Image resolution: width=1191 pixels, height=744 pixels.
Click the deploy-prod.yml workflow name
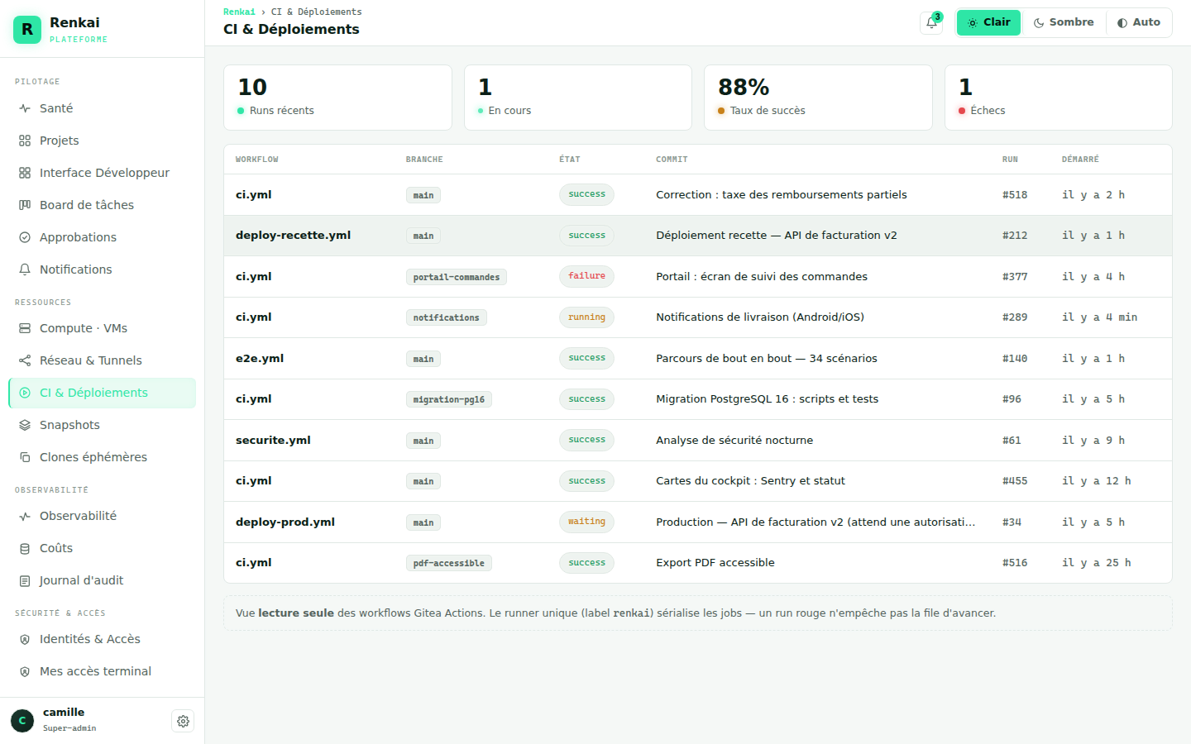tap(285, 522)
